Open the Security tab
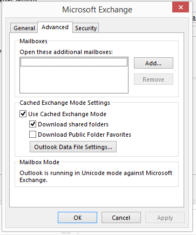Viewport: 196px width, 235px height. coord(86,28)
